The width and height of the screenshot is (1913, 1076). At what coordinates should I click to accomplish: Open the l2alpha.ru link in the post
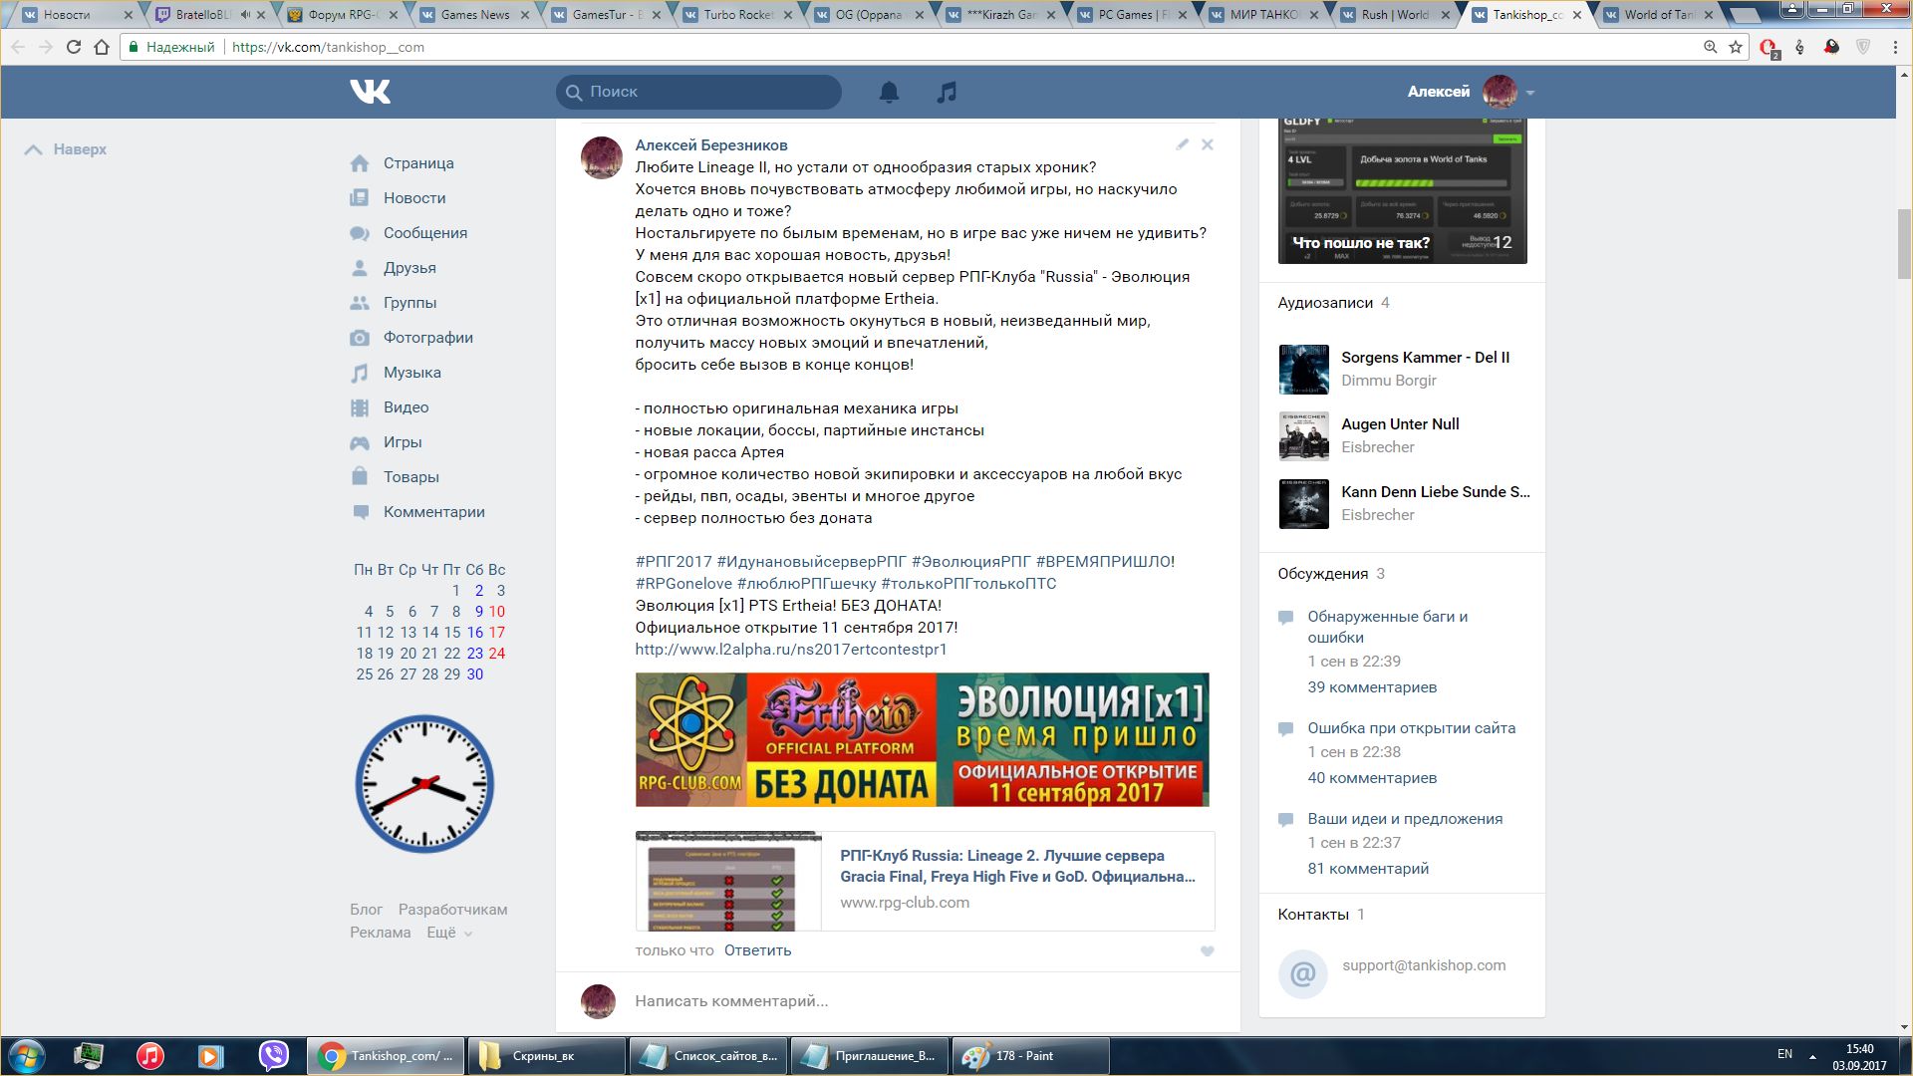pos(791,650)
